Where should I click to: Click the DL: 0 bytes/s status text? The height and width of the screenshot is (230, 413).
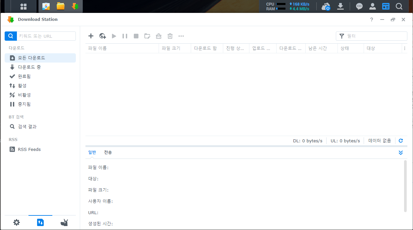click(308, 141)
